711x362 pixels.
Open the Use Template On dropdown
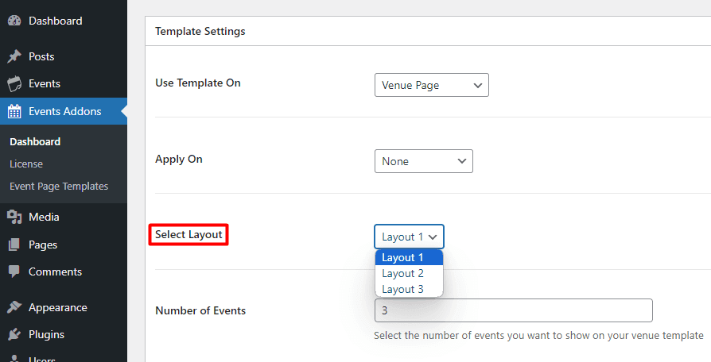click(431, 85)
